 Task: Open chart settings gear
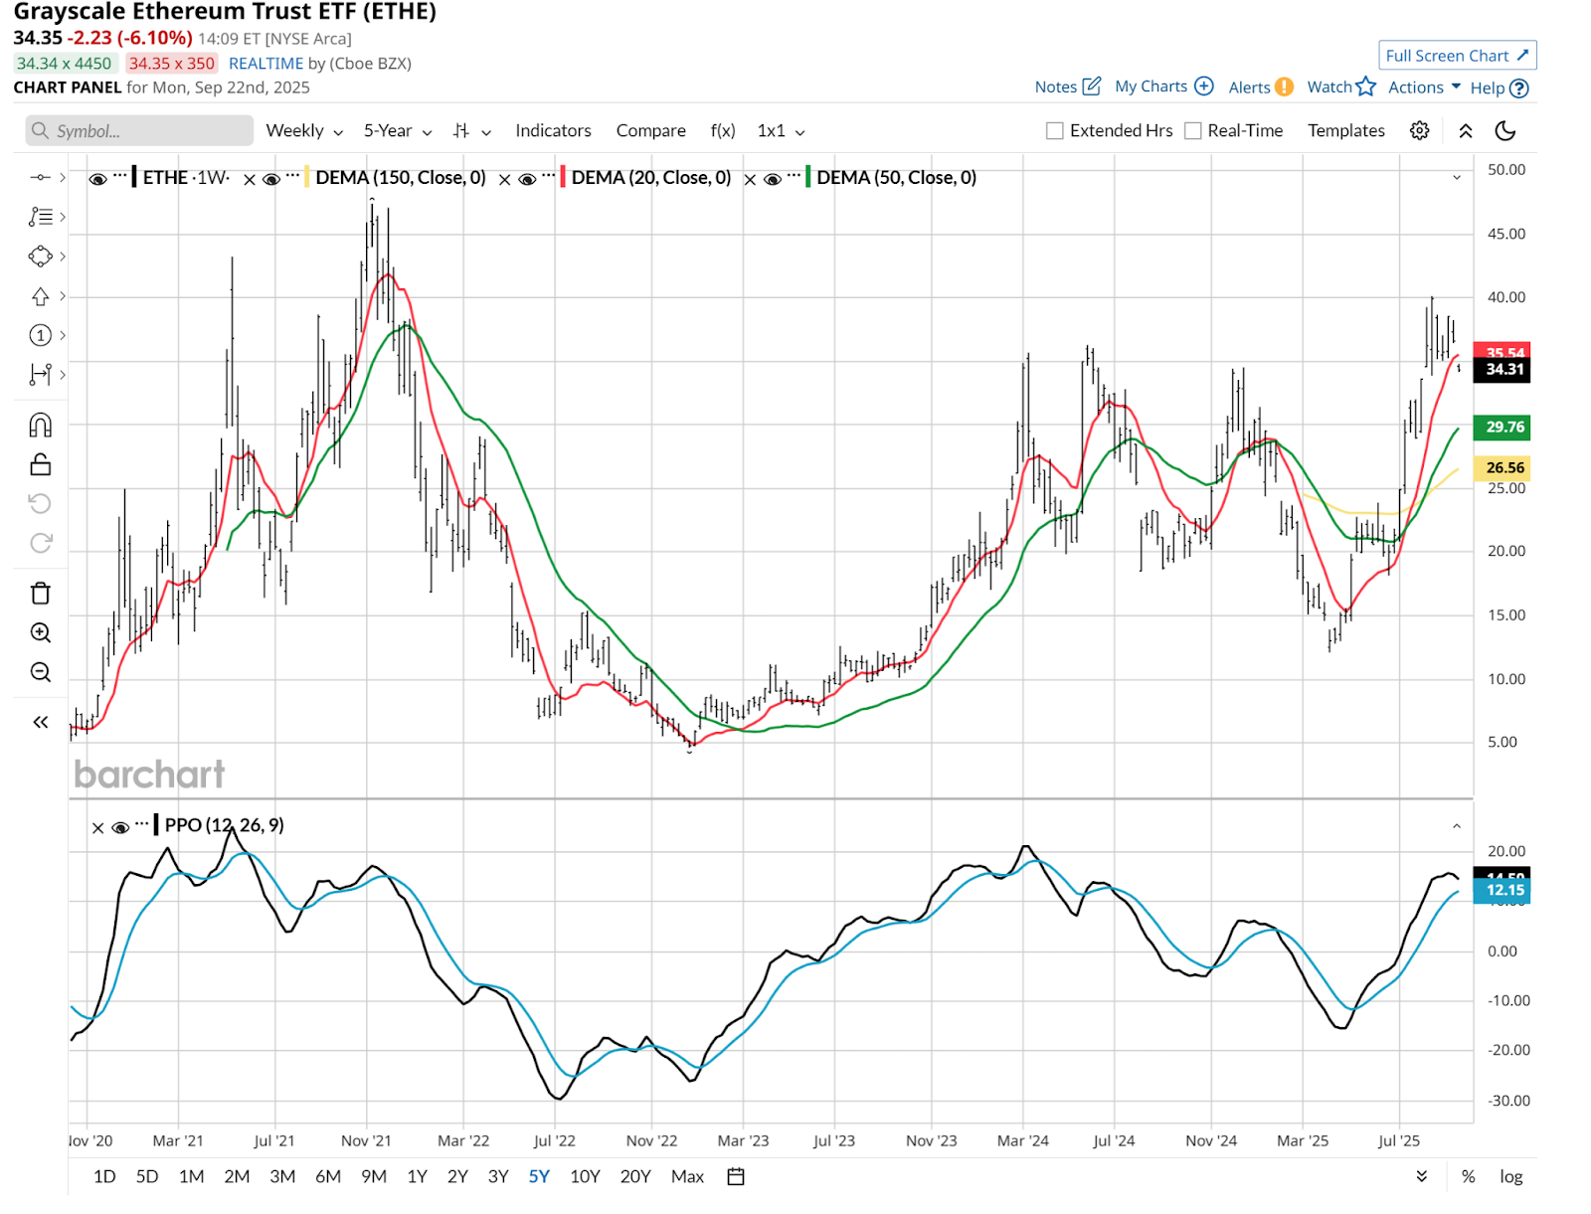pyautogui.click(x=1420, y=130)
